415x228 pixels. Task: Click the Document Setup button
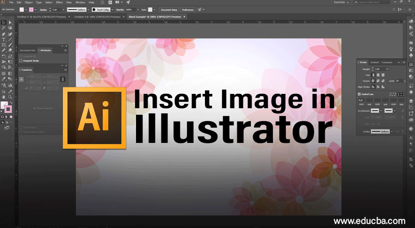[168, 9]
